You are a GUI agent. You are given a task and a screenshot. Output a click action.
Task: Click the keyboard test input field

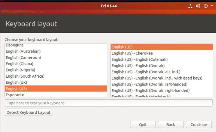tap(109, 103)
